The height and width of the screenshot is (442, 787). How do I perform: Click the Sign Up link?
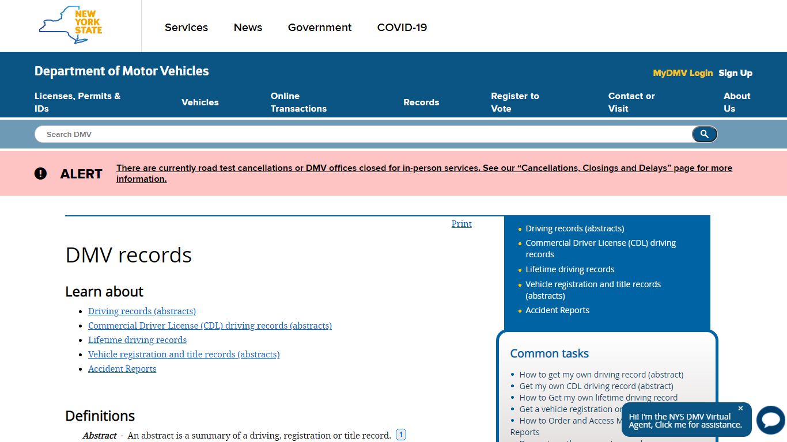point(736,73)
